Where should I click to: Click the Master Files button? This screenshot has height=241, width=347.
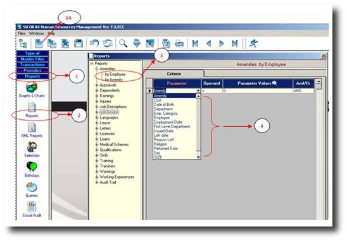pos(32,59)
